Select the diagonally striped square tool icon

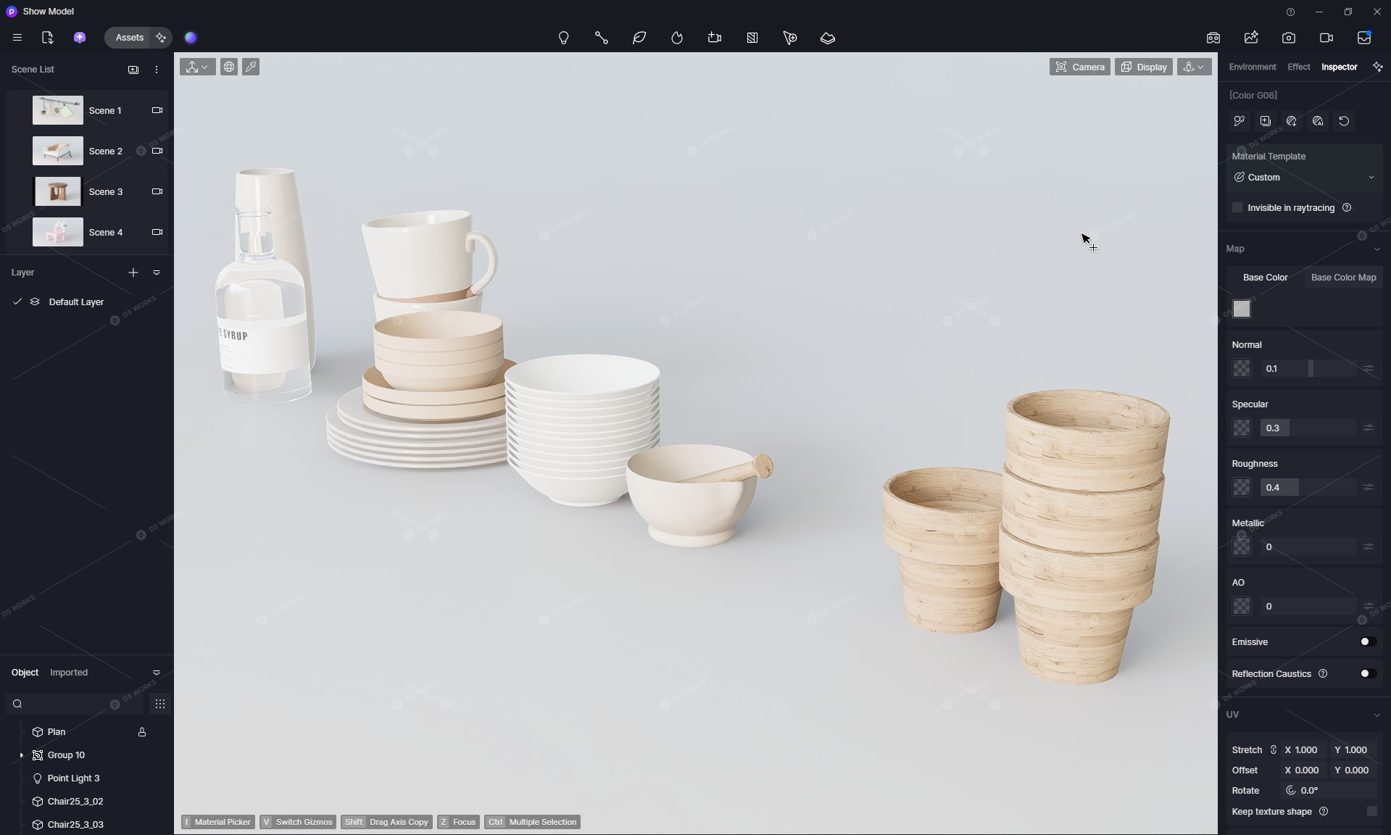pos(752,38)
